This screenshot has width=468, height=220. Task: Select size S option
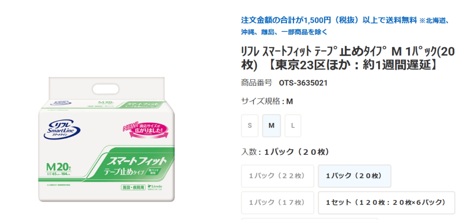pos(250,126)
